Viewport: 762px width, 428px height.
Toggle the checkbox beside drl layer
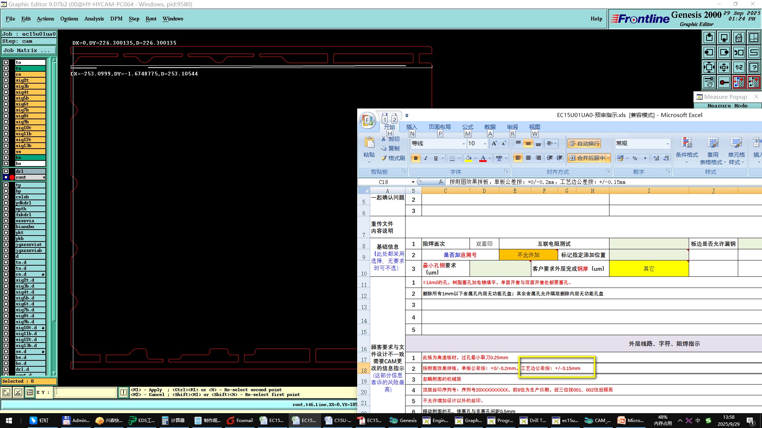[6, 171]
